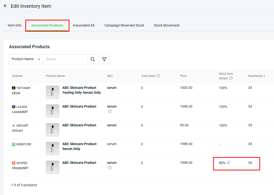The image size is (274, 195).
Task: Click into the product Search field
Action: pyautogui.click(x=65, y=59)
